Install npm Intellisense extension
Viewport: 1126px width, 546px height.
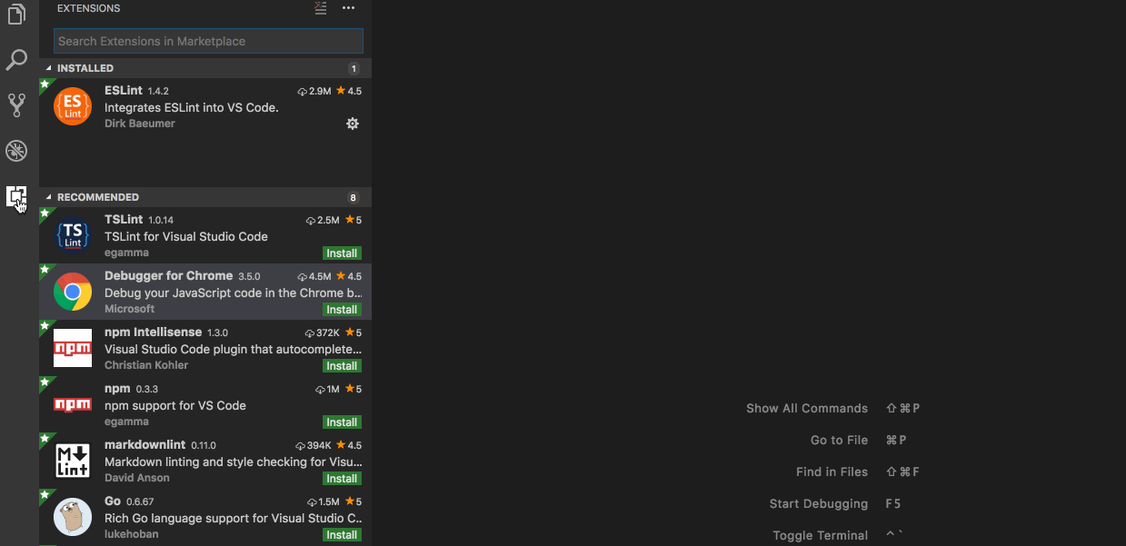pyautogui.click(x=342, y=366)
